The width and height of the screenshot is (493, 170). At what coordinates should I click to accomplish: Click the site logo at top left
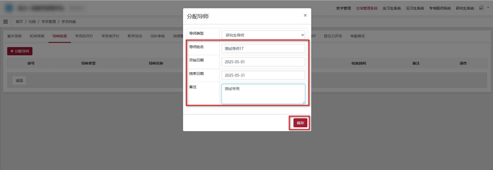[9, 8]
